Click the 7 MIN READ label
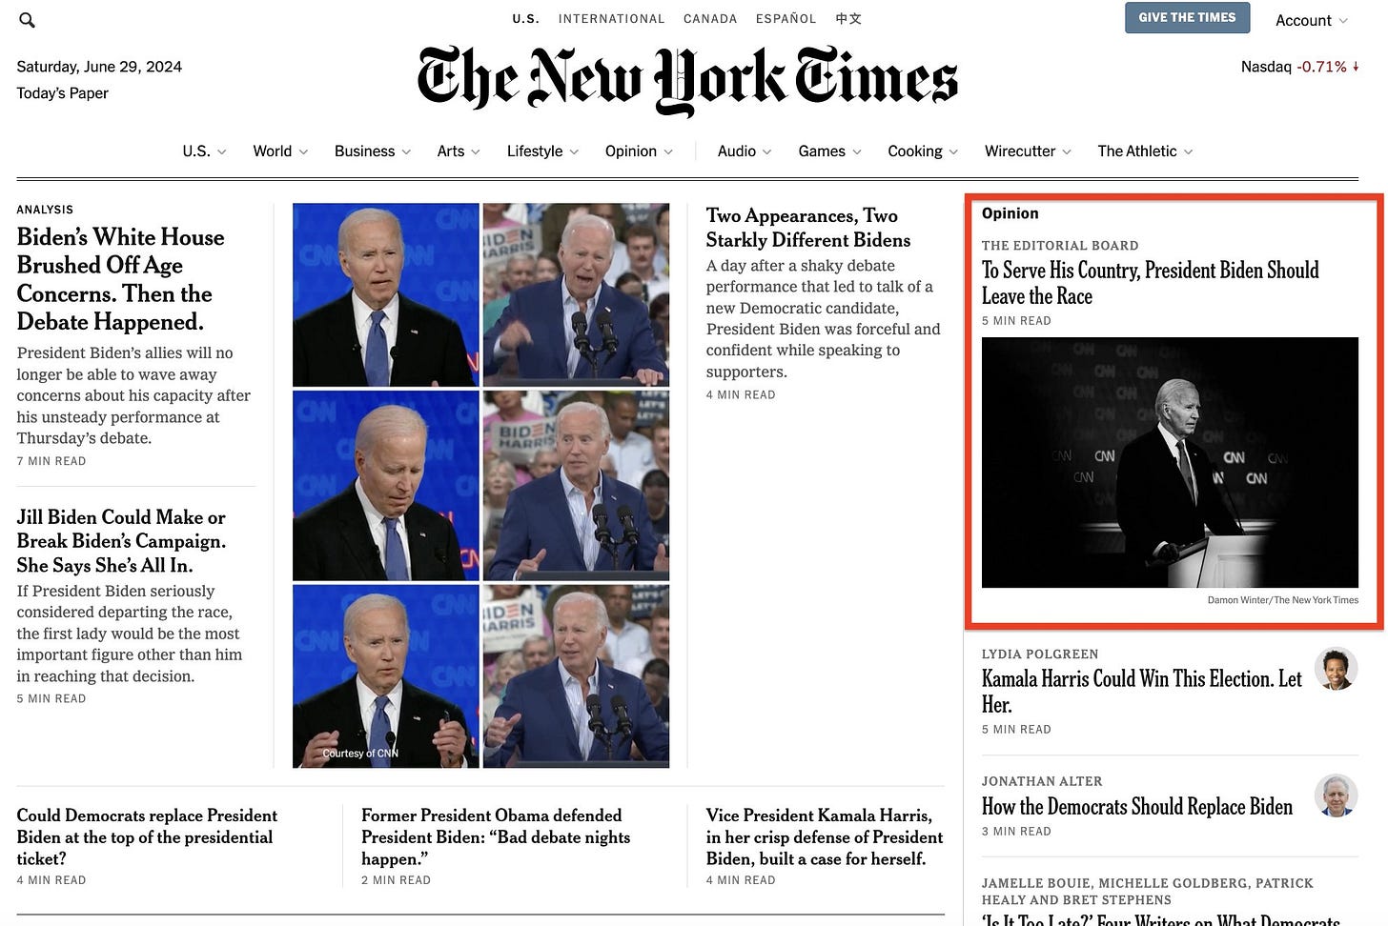 51,461
